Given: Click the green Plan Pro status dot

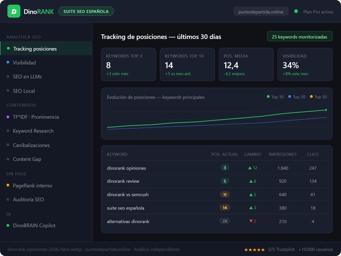Looking at the screenshot, I should pyautogui.click(x=296, y=11).
